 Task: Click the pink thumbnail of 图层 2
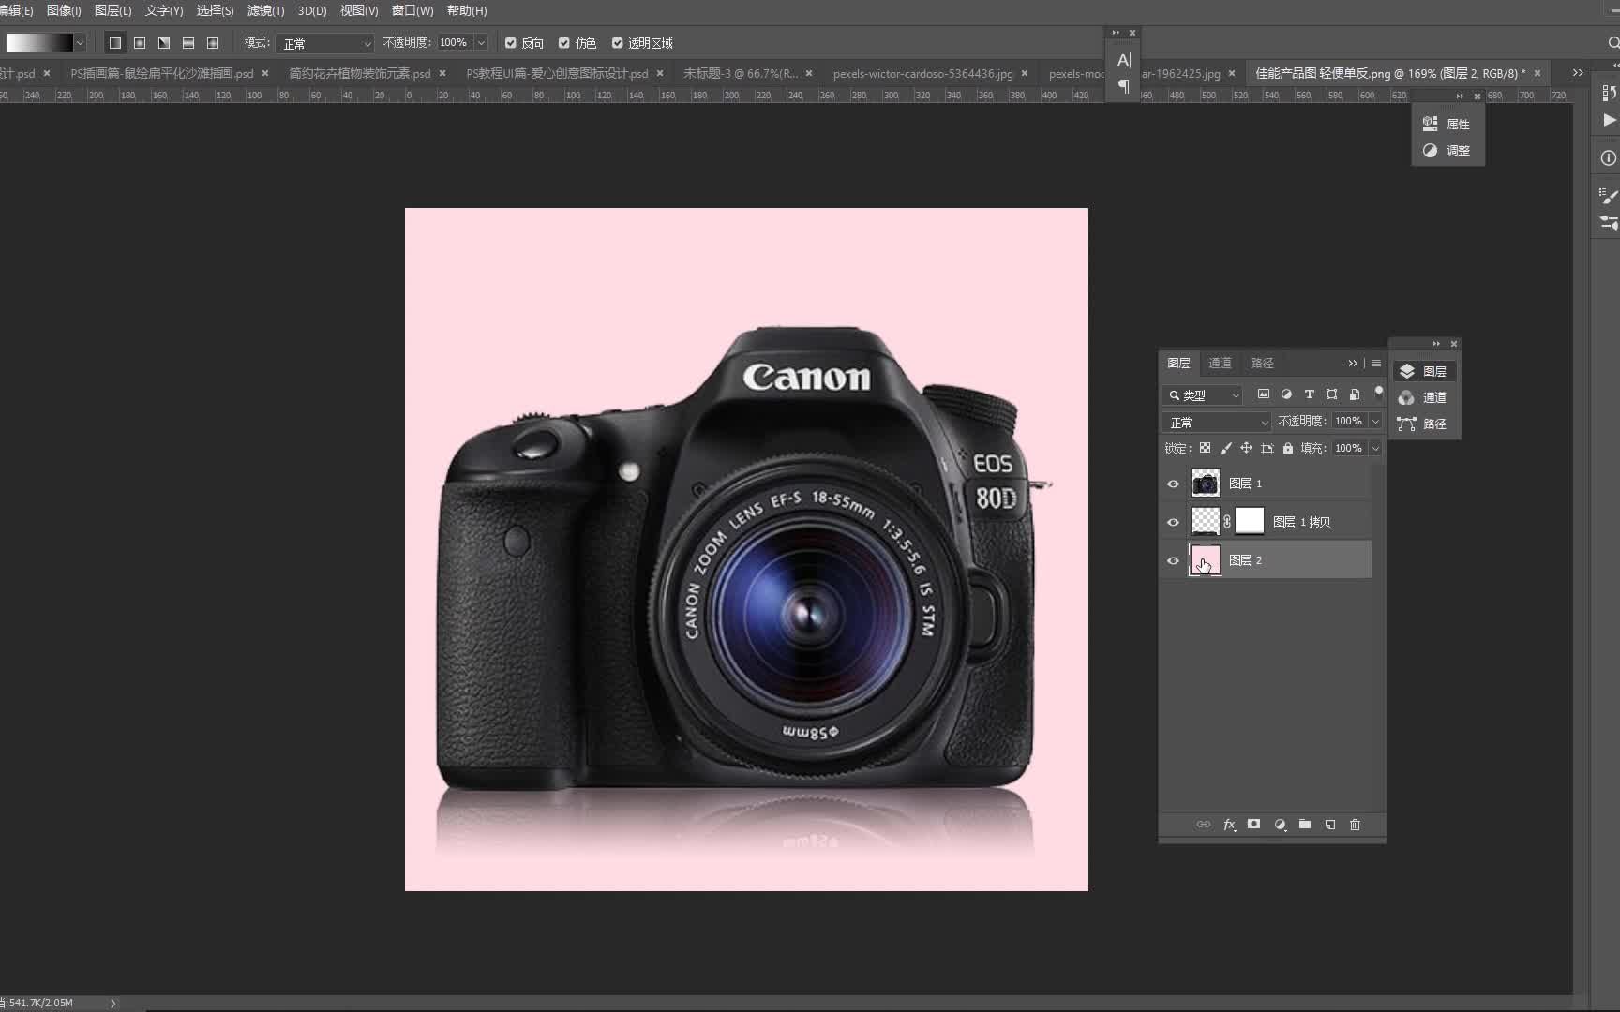pyautogui.click(x=1205, y=560)
